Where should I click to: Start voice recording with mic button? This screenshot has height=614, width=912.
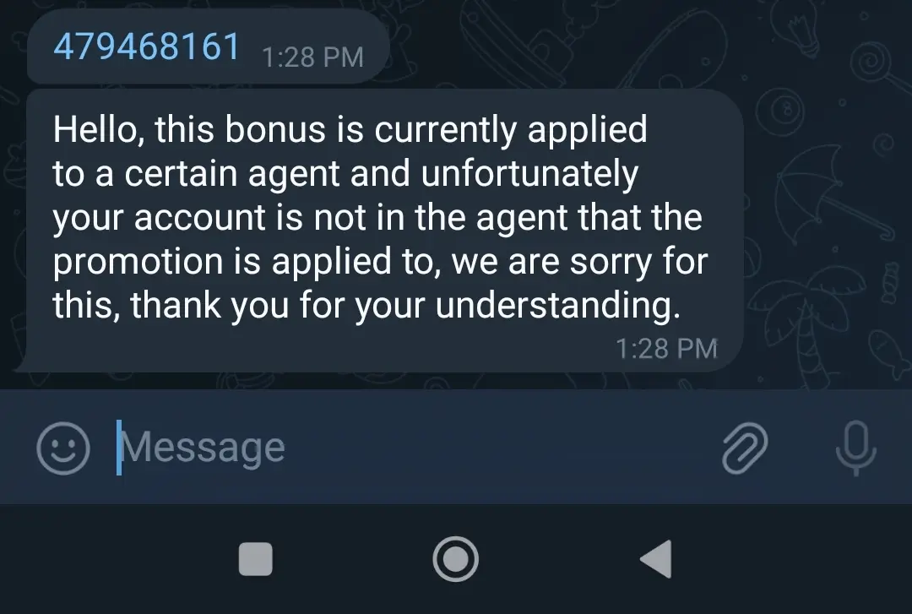855,448
